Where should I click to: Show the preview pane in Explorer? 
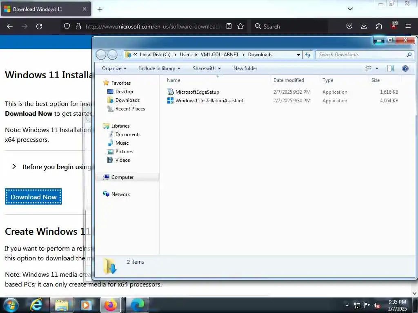click(x=391, y=68)
